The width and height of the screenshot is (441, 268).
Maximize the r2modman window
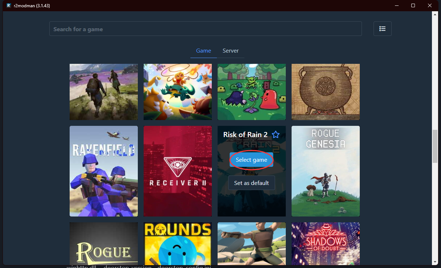pyautogui.click(x=413, y=5)
